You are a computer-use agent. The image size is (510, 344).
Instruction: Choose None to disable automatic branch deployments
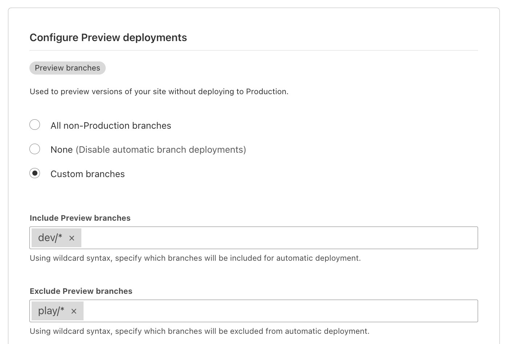(35, 149)
